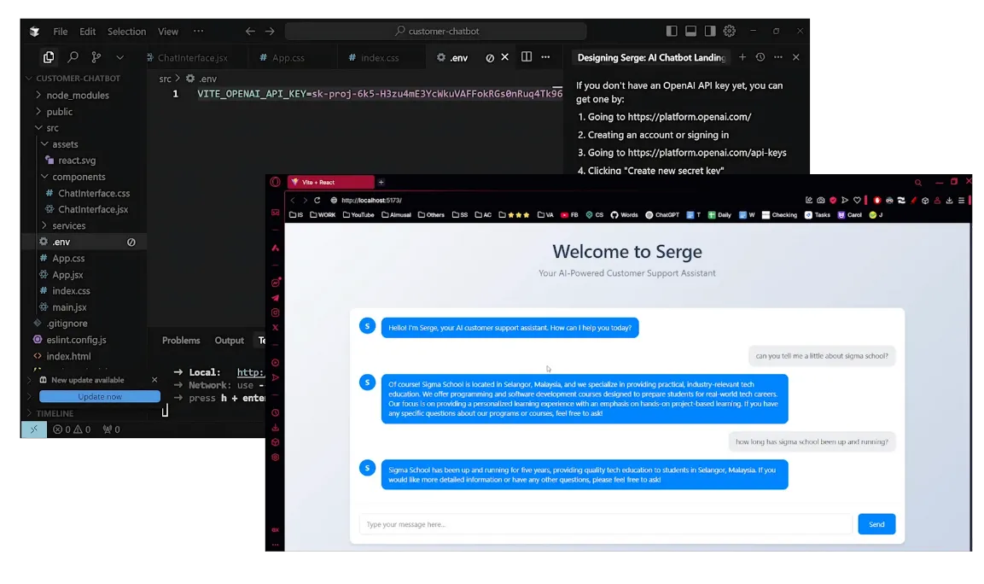Image resolution: width=984 pixels, height=584 pixels.
Task: Go back with the editor navigation arrow
Action: coord(250,31)
